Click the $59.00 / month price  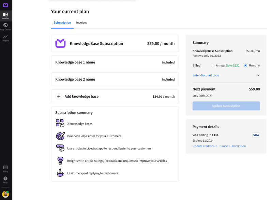tap(161, 44)
